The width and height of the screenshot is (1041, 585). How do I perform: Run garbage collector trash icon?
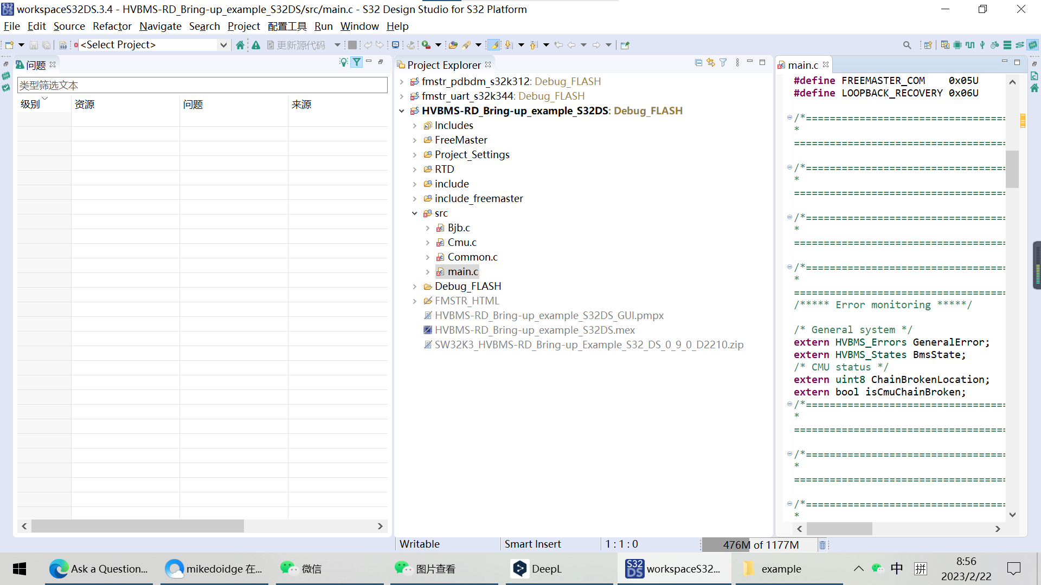(822, 545)
